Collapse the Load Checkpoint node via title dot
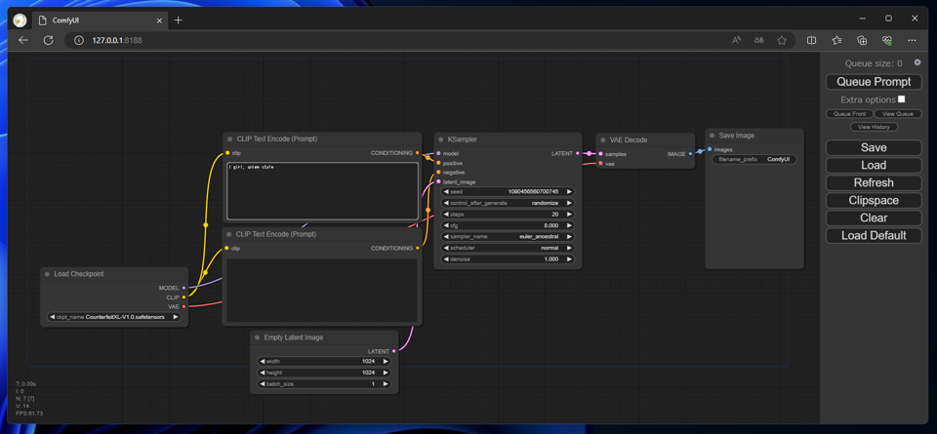The height and width of the screenshot is (434, 937). click(x=47, y=274)
